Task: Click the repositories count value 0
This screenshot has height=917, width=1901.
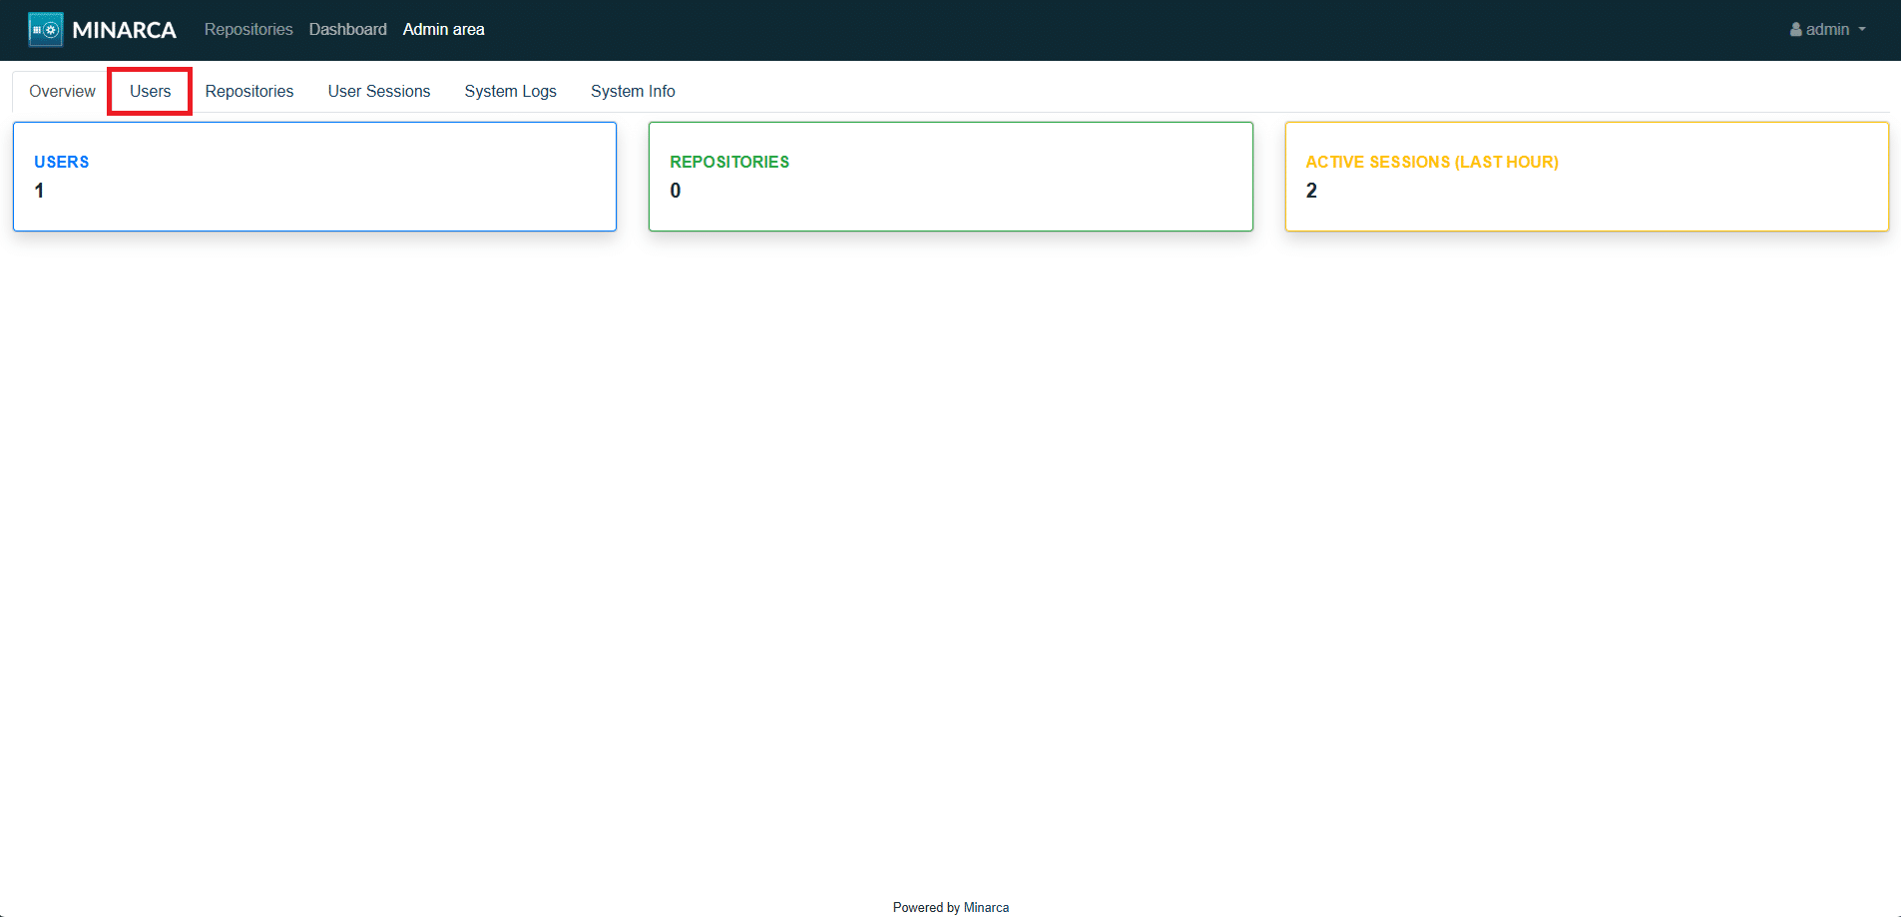Action: [676, 191]
